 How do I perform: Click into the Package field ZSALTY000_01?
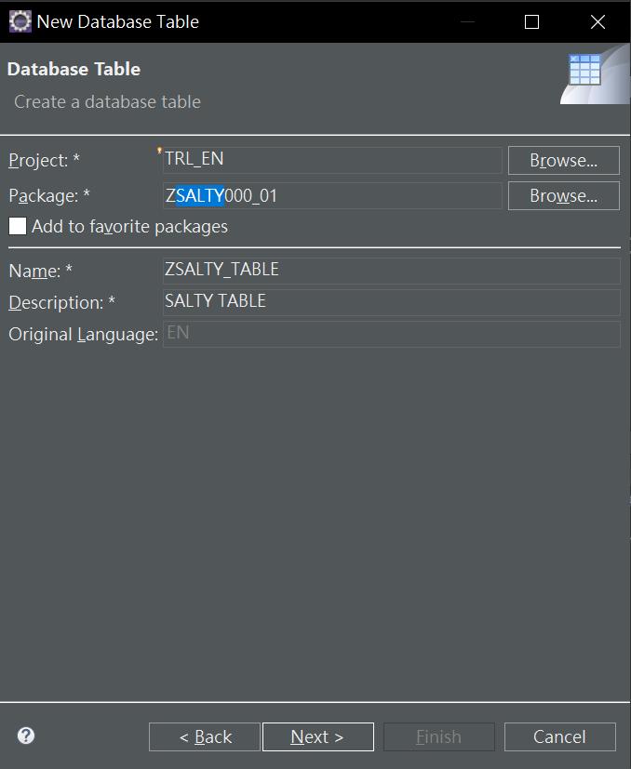(332, 195)
